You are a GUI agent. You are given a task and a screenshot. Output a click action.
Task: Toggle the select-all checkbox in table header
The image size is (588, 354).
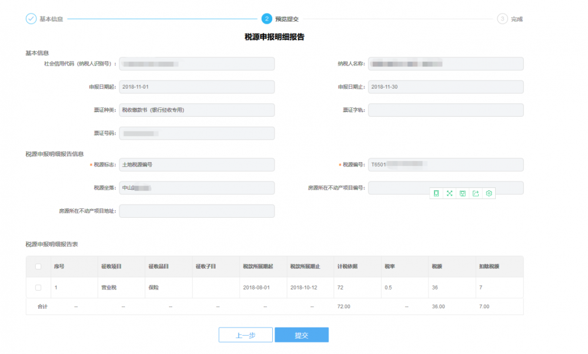click(x=38, y=267)
